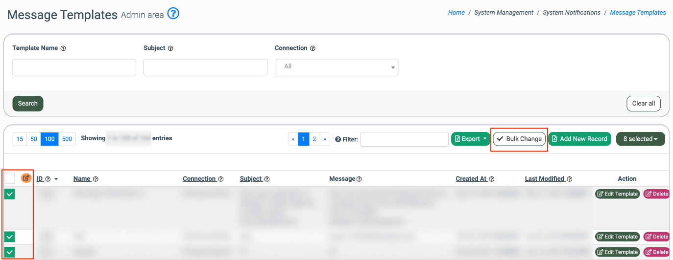Show 500 entries per page

(x=67, y=139)
